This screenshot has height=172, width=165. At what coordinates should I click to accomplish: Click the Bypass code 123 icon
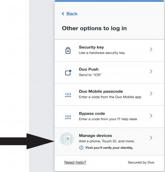click(x=68, y=117)
